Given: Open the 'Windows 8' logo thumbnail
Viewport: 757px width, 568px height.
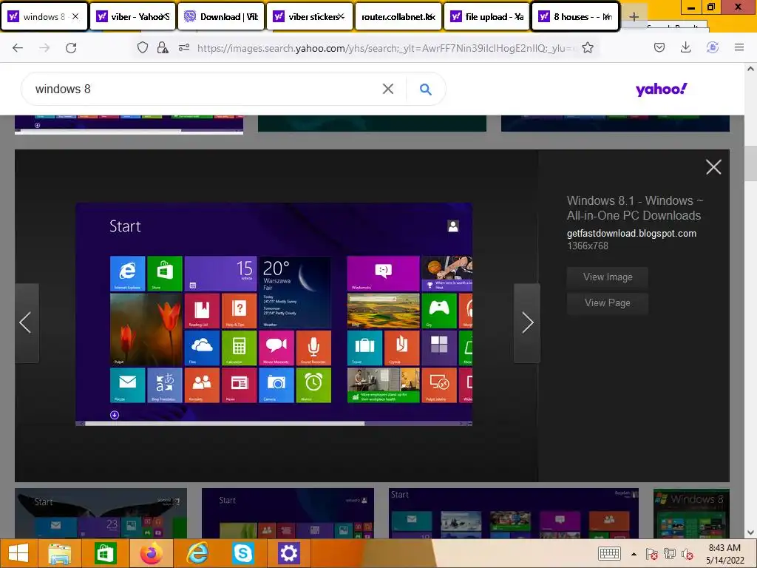Looking at the screenshot, I should click(x=691, y=513).
